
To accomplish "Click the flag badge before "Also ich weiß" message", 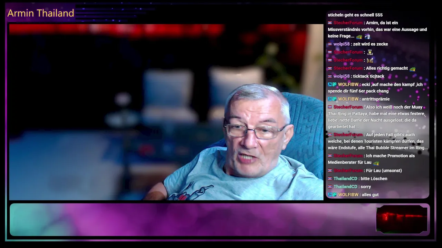I will click(x=330, y=107).
